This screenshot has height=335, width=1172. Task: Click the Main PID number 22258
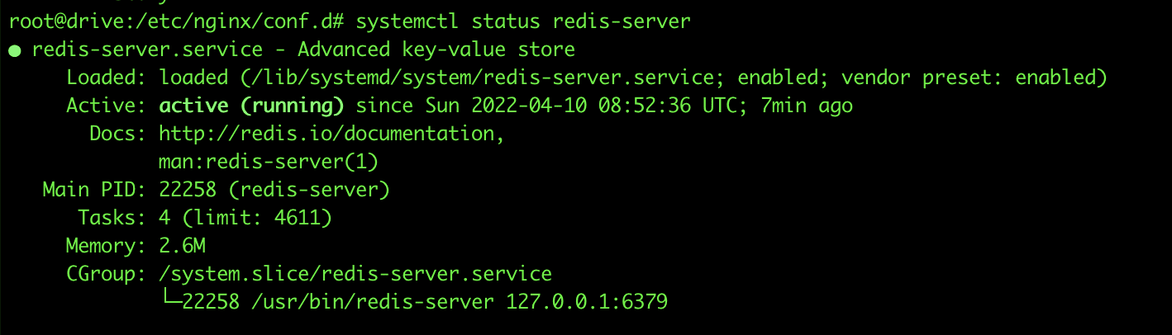pyautogui.click(x=188, y=190)
